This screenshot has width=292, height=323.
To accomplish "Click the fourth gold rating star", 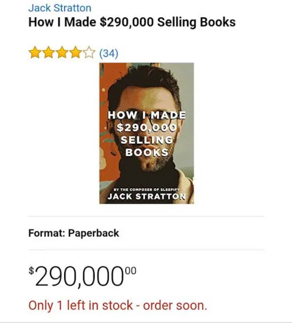I will [75, 53].
